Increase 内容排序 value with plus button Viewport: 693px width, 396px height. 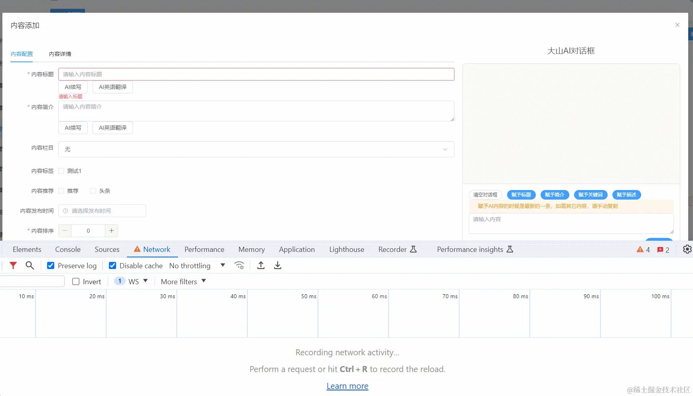point(111,231)
